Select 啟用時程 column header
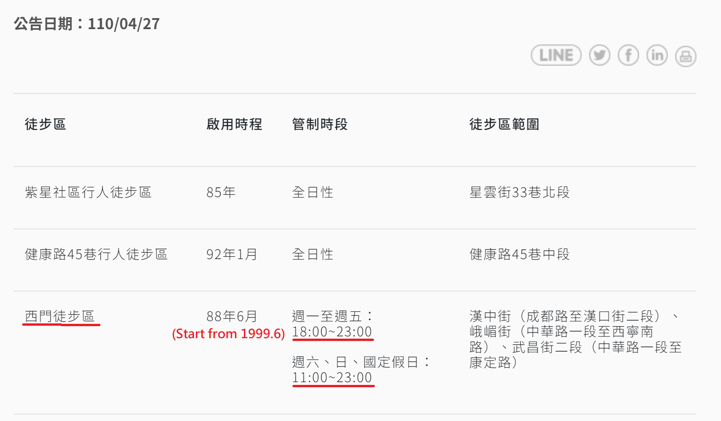 (234, 124)
